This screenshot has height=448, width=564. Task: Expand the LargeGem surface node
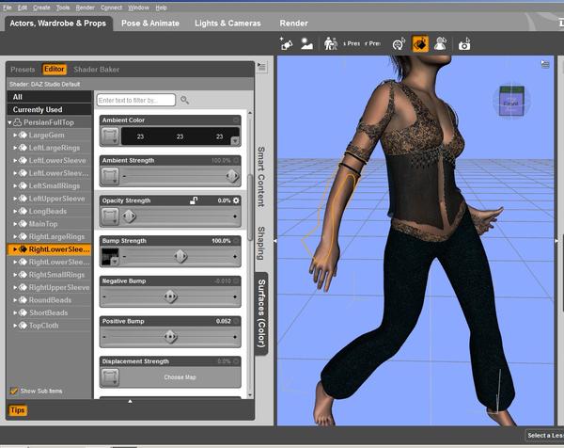pos(15,135)
